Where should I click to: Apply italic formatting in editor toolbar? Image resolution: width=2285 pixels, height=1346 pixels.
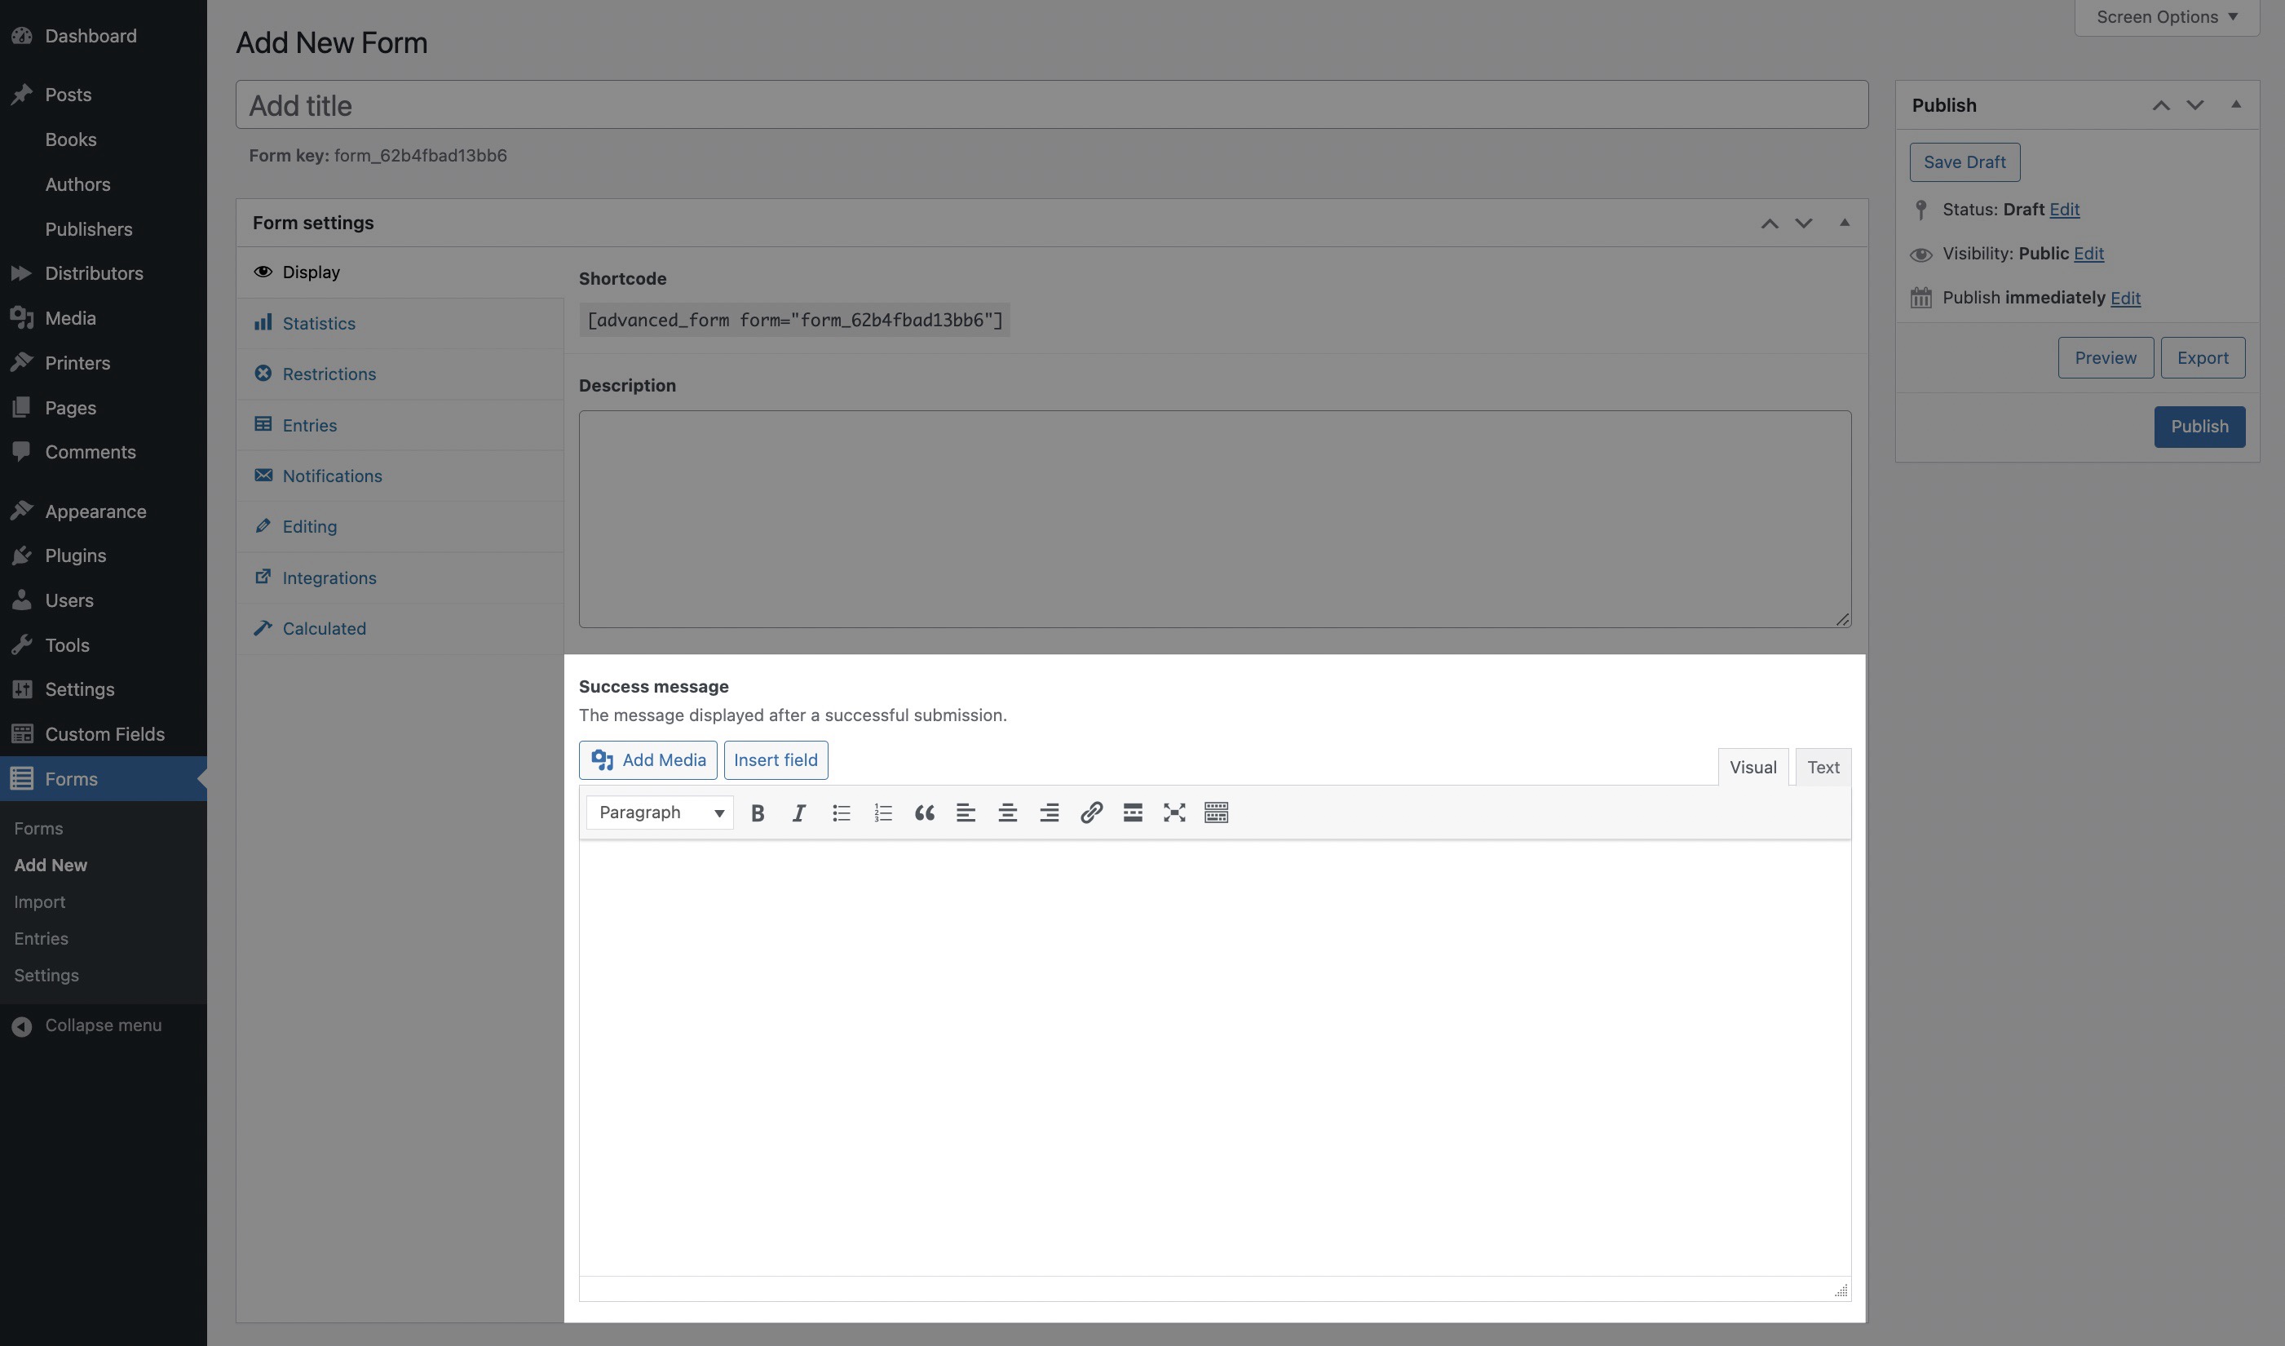point(798,812)
